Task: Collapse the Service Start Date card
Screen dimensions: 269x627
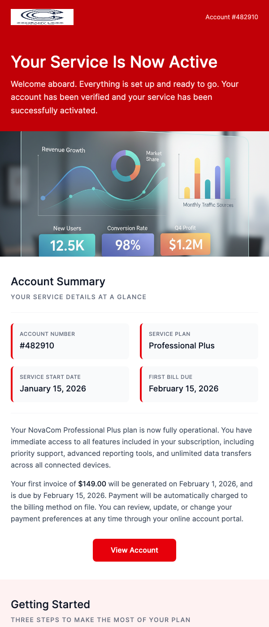Action: [x=69, y=384]
